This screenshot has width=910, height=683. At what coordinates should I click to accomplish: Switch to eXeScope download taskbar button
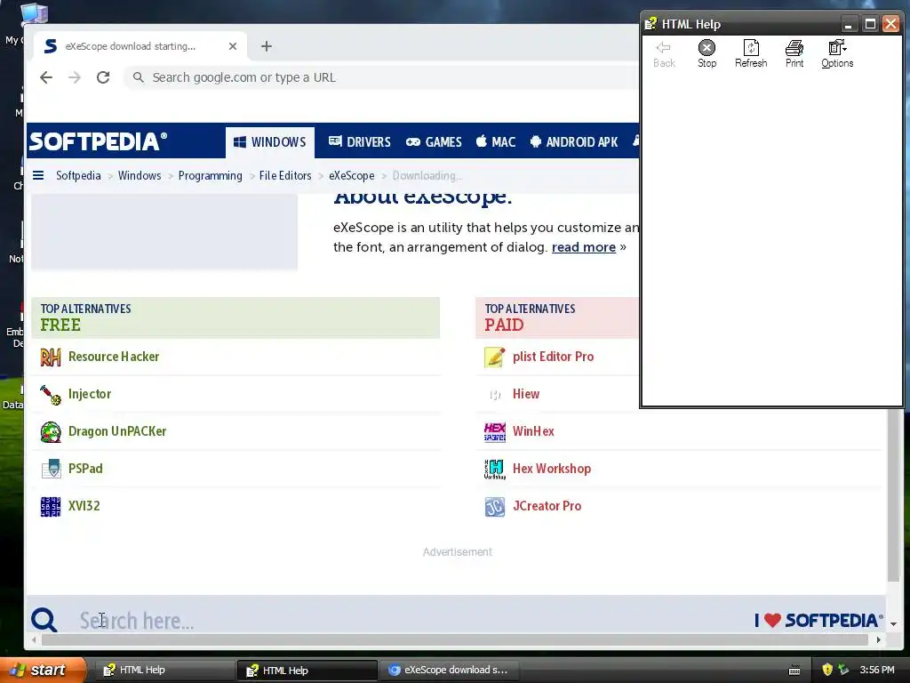click(449, 671)
